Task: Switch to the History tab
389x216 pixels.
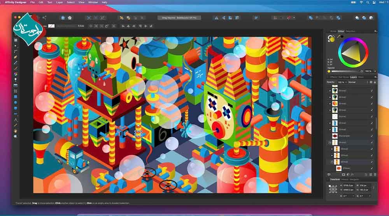Action: 345,179
